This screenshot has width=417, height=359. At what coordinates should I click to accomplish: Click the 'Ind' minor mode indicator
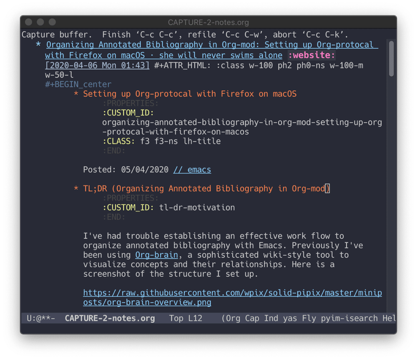(271, 318)
